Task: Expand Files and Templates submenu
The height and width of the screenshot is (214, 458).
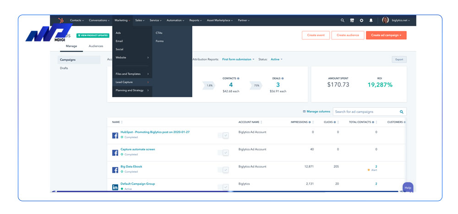Action: click(x=132, y=74)
